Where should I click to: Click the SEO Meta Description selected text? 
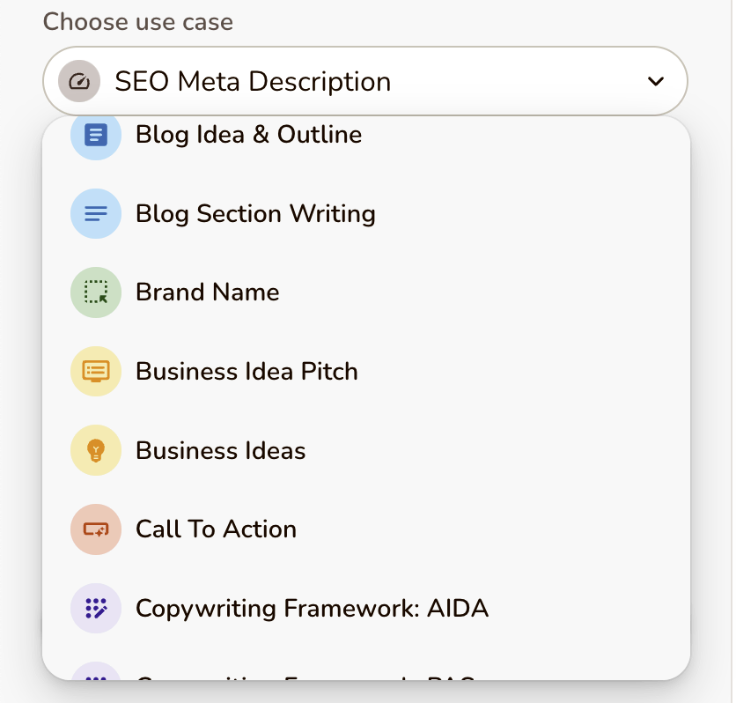(253, 82)
